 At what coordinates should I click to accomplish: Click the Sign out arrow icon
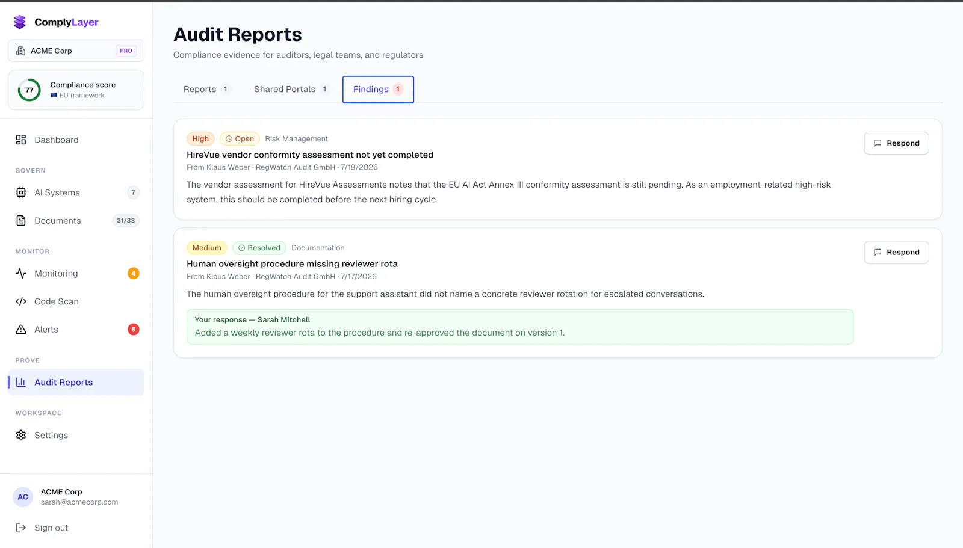[x=21, y=528]
